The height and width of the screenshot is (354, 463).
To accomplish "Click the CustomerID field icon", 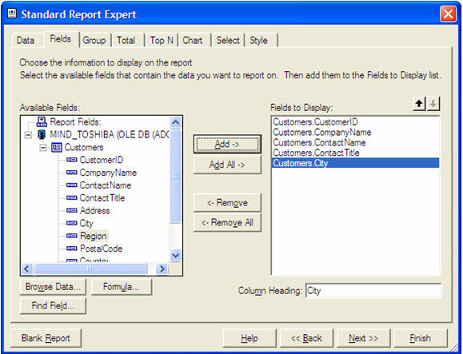I will 72,160.
